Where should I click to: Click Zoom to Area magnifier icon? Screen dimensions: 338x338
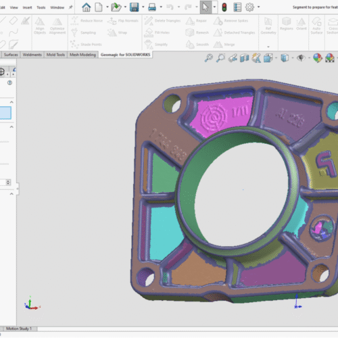click(x=220, y=58)
